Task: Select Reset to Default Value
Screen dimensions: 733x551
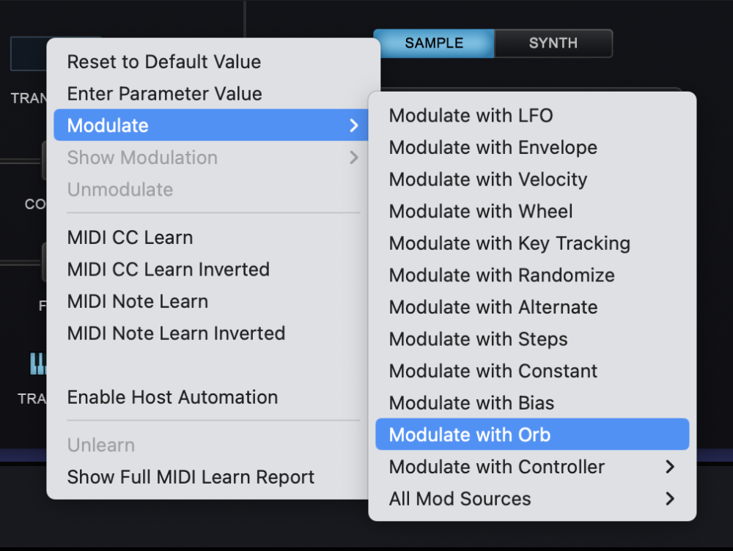Action: (163, 62)
